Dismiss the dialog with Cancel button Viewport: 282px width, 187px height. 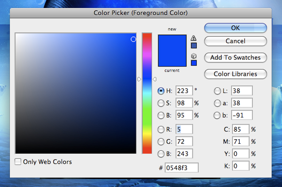(235, 41)
